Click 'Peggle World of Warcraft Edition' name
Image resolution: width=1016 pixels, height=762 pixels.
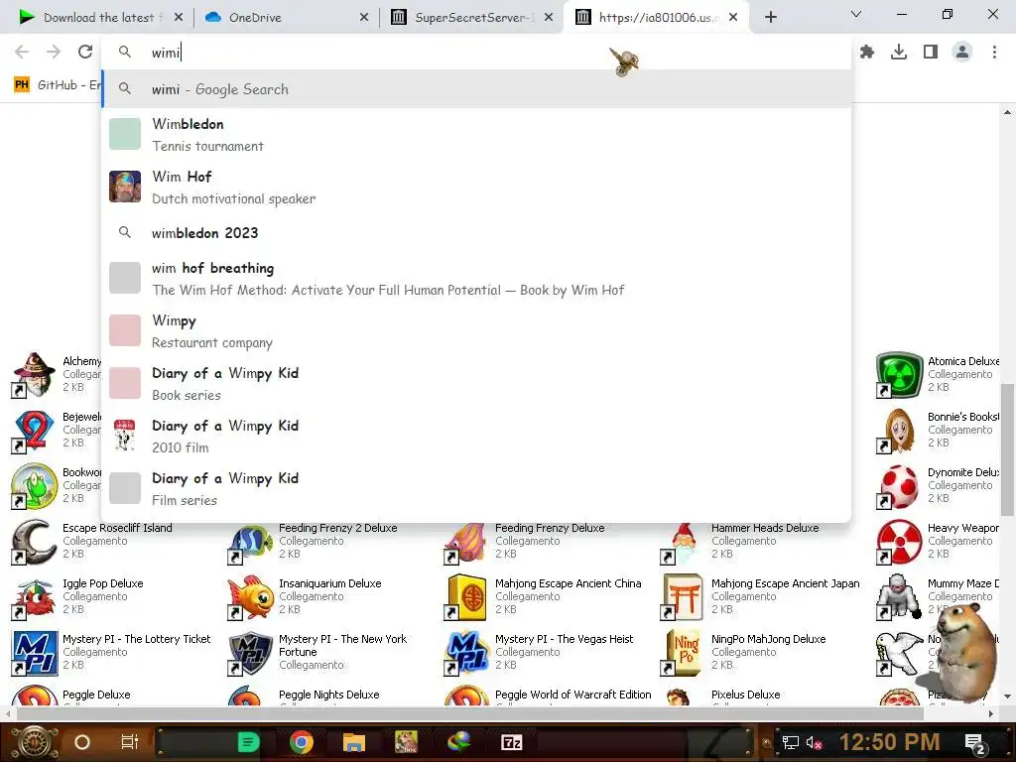click(572, 695)
